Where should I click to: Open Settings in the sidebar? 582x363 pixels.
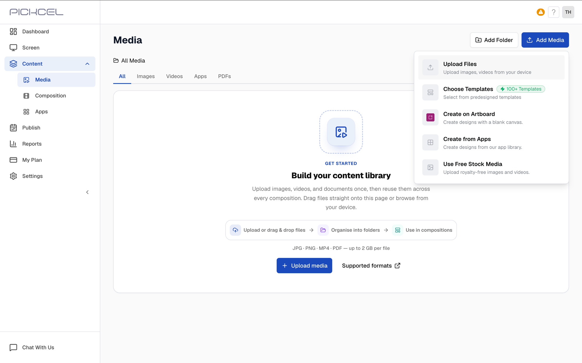[50, 176]
